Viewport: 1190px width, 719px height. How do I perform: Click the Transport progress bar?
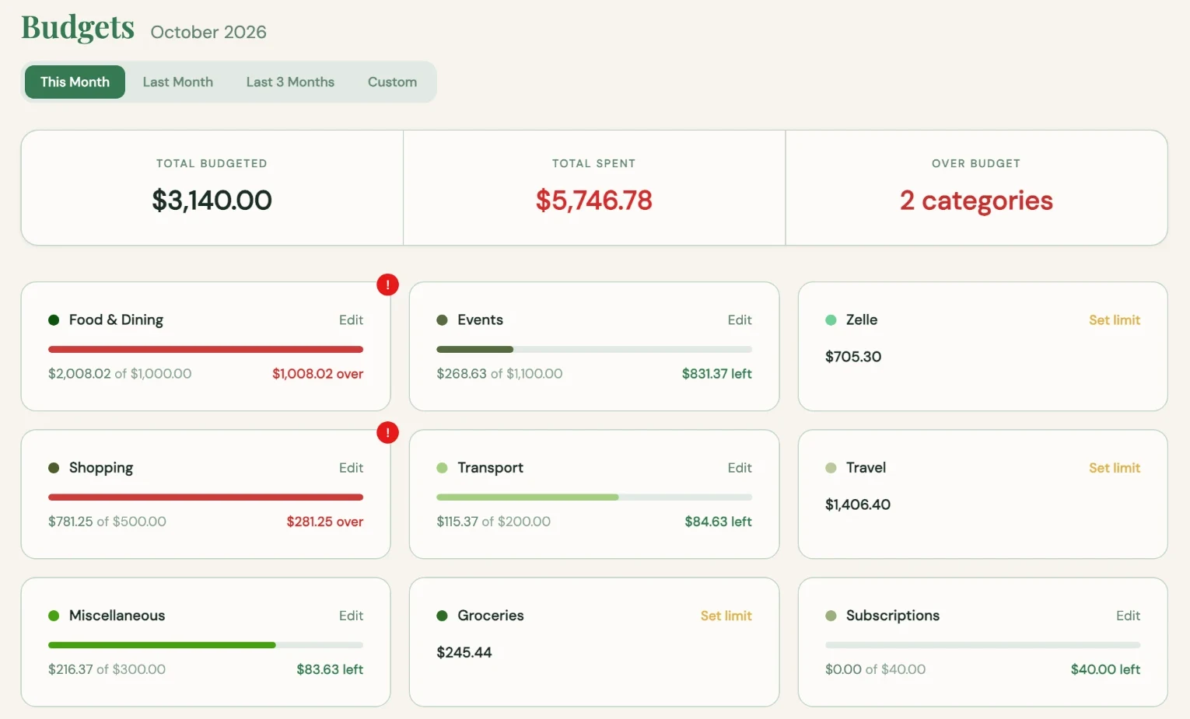(594, 497)
